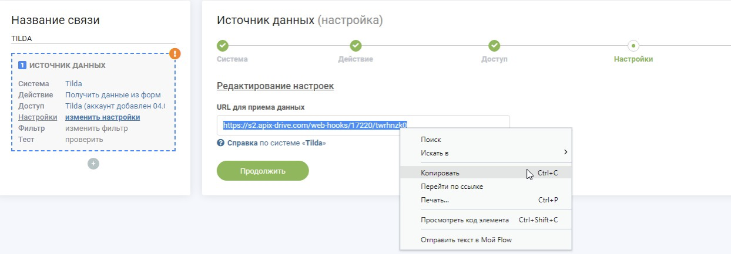The image size is (731, 254).
Task: Open Искать в context menu entry
Action: [486, 153]
